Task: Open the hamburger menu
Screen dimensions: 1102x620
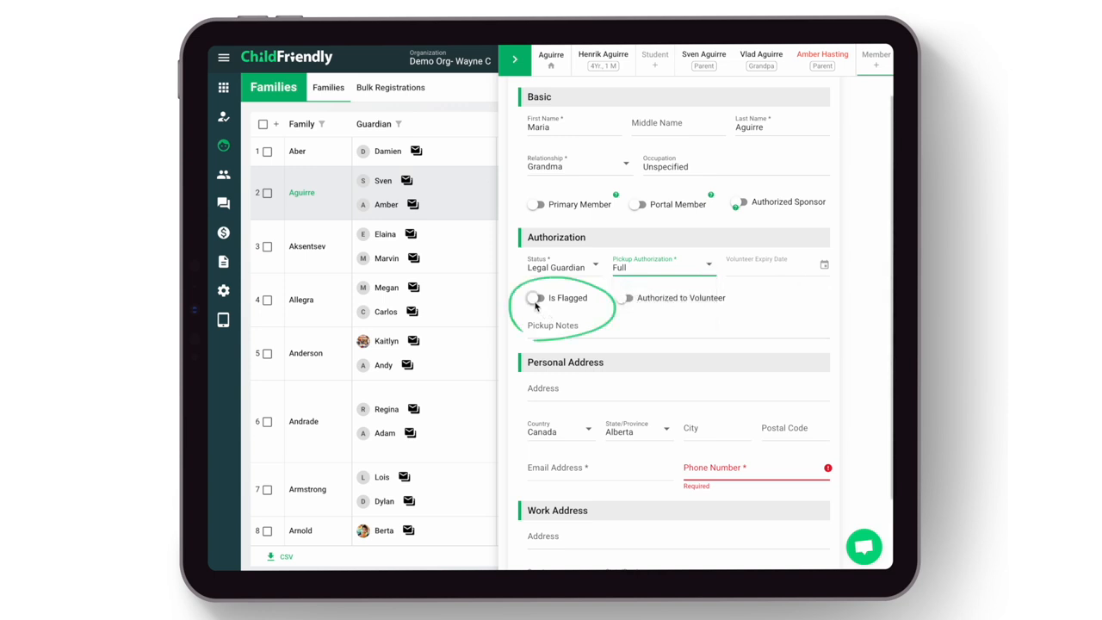Action: [x=224, y=58]
